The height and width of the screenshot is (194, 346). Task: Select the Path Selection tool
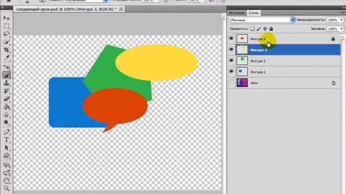[6, 148]
